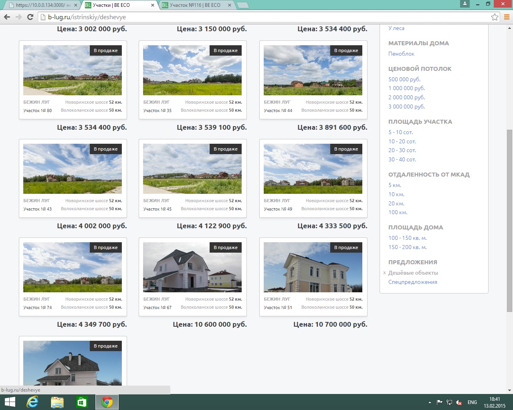The image size is (513, 410).
Task: Switch to the Участок №116 tab
Action: (x=195, y=5)
